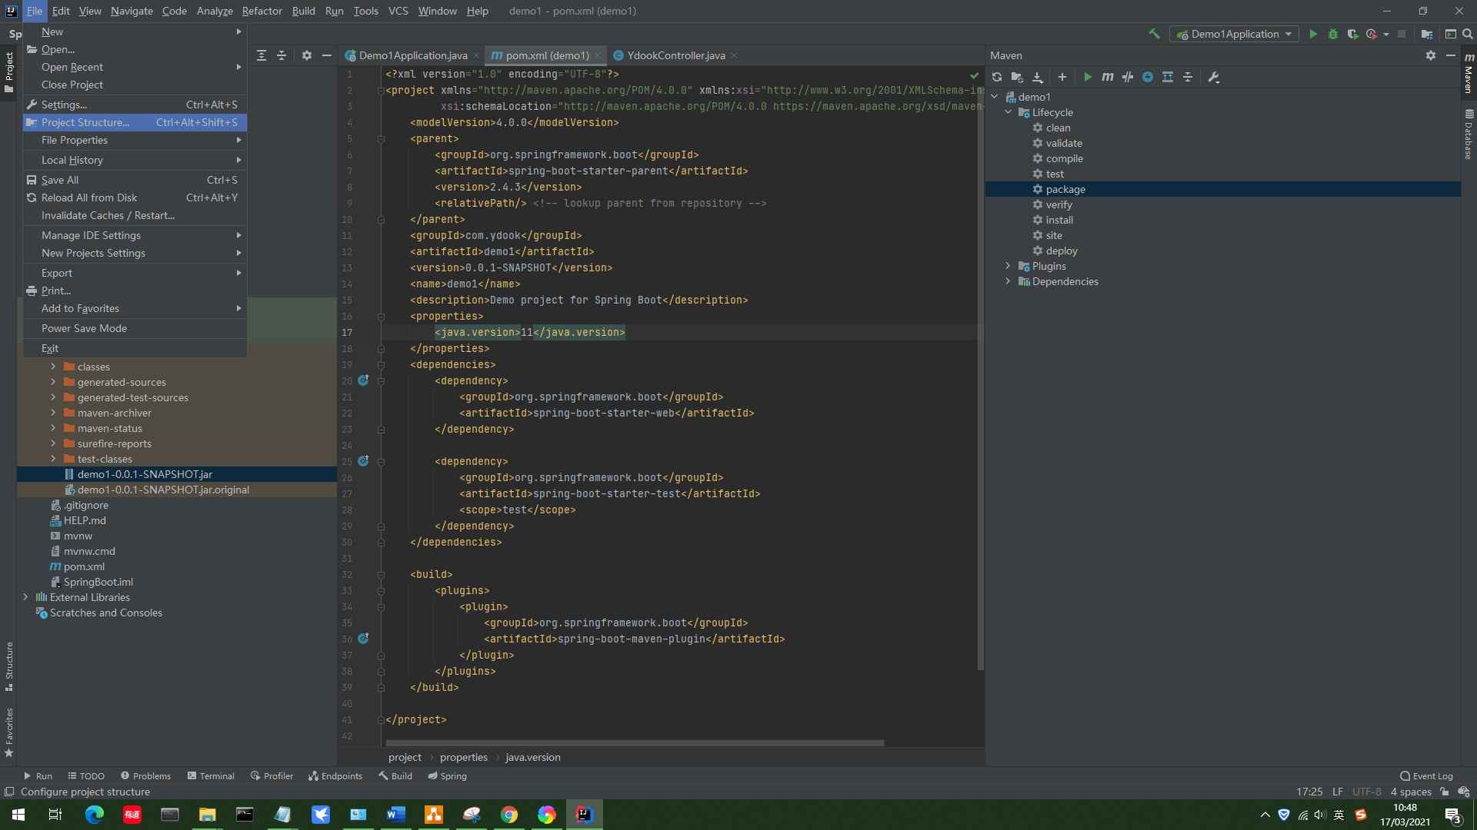The height and width of the screenshot is (830, 1477).
Task: Select Project Structure from the File menu
Action: 85,122
